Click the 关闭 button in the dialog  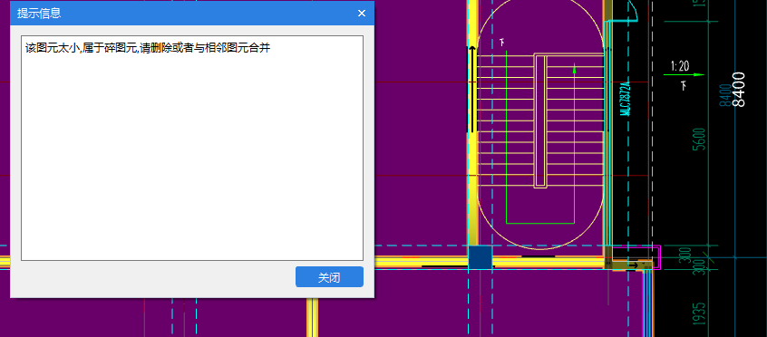(329, 277)
